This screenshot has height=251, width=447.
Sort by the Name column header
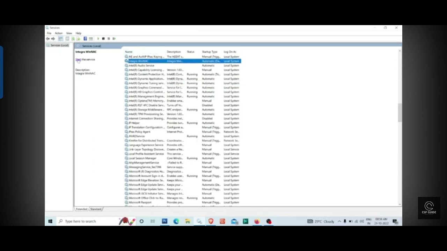(129, 52)
